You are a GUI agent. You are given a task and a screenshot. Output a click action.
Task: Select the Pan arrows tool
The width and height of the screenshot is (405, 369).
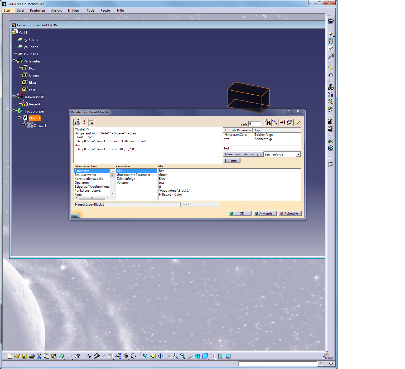point(161,356)
